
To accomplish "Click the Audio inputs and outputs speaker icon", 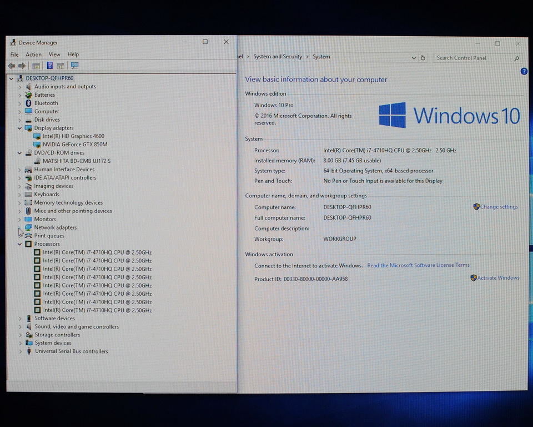I will pos(28,87).
